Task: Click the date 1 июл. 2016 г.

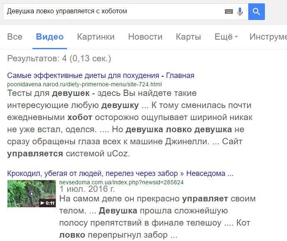Action: coord(87,189)
